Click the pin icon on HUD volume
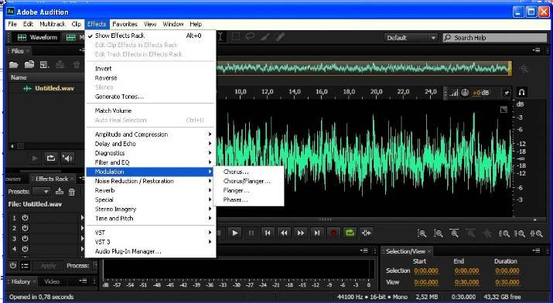 507,93
